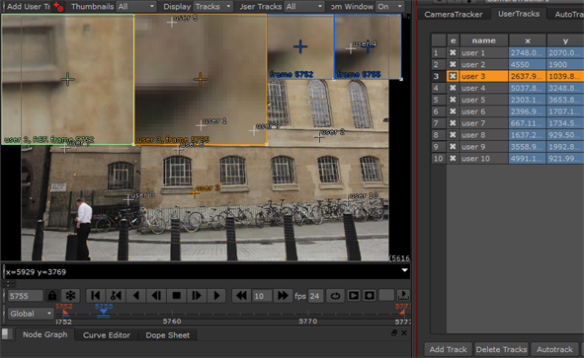Jump to first frame of playback
The height and width of the screenshot is (358, 584).
(x=95, y=296)
